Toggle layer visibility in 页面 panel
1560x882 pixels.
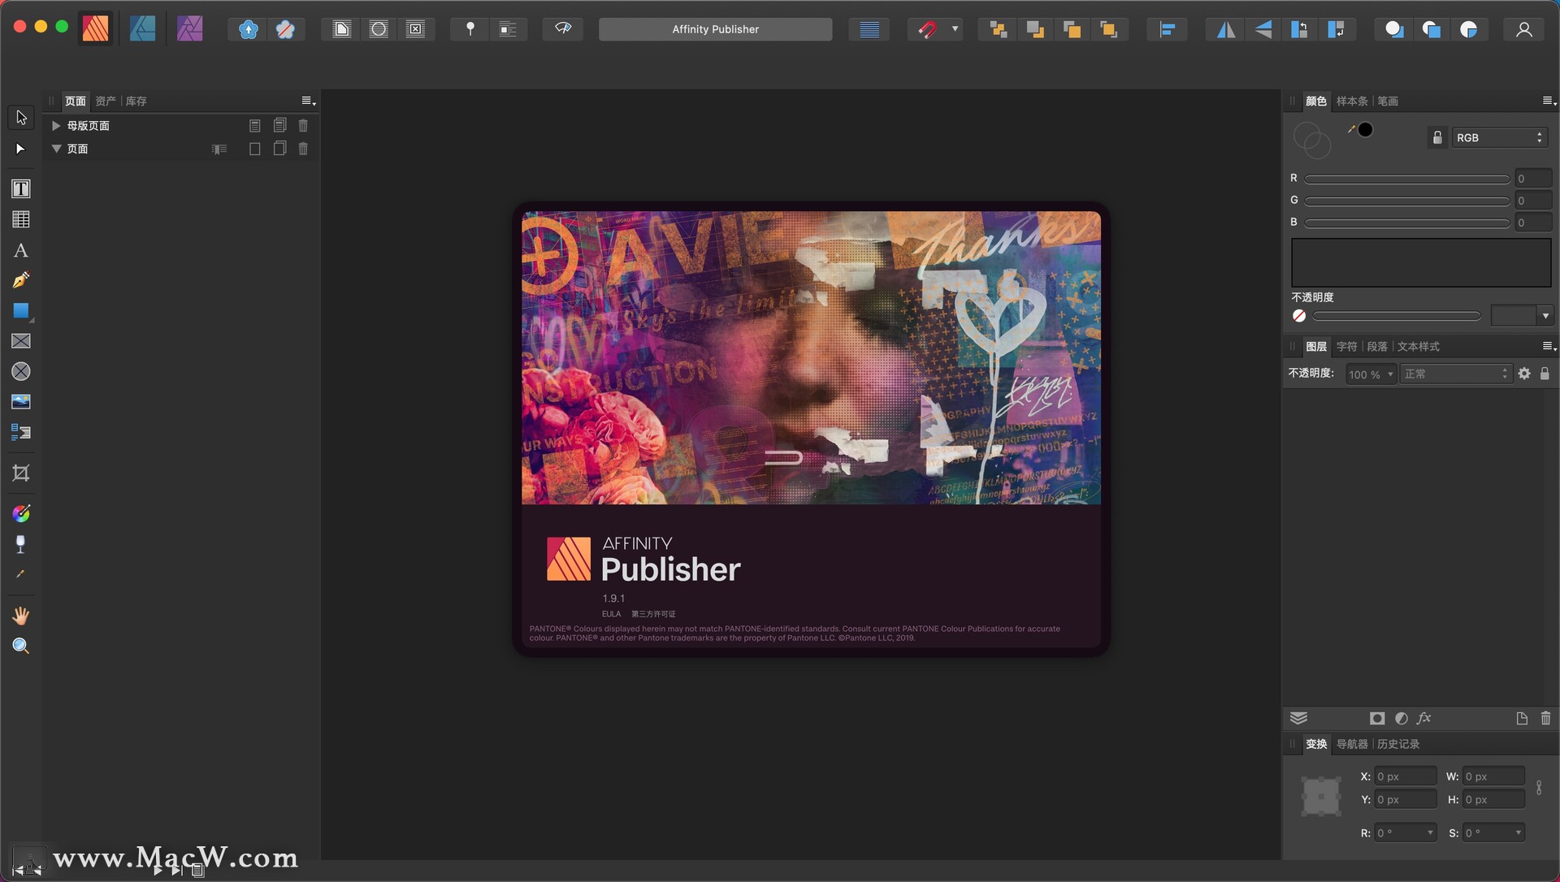[x=219, y=148]
